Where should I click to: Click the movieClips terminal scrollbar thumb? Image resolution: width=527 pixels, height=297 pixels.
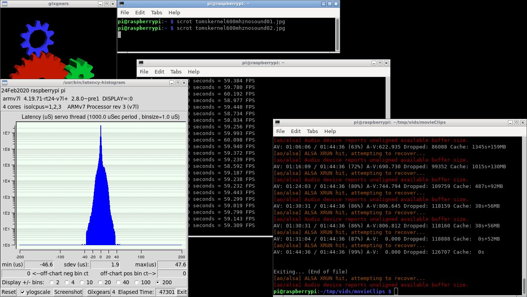pos(524,287)
